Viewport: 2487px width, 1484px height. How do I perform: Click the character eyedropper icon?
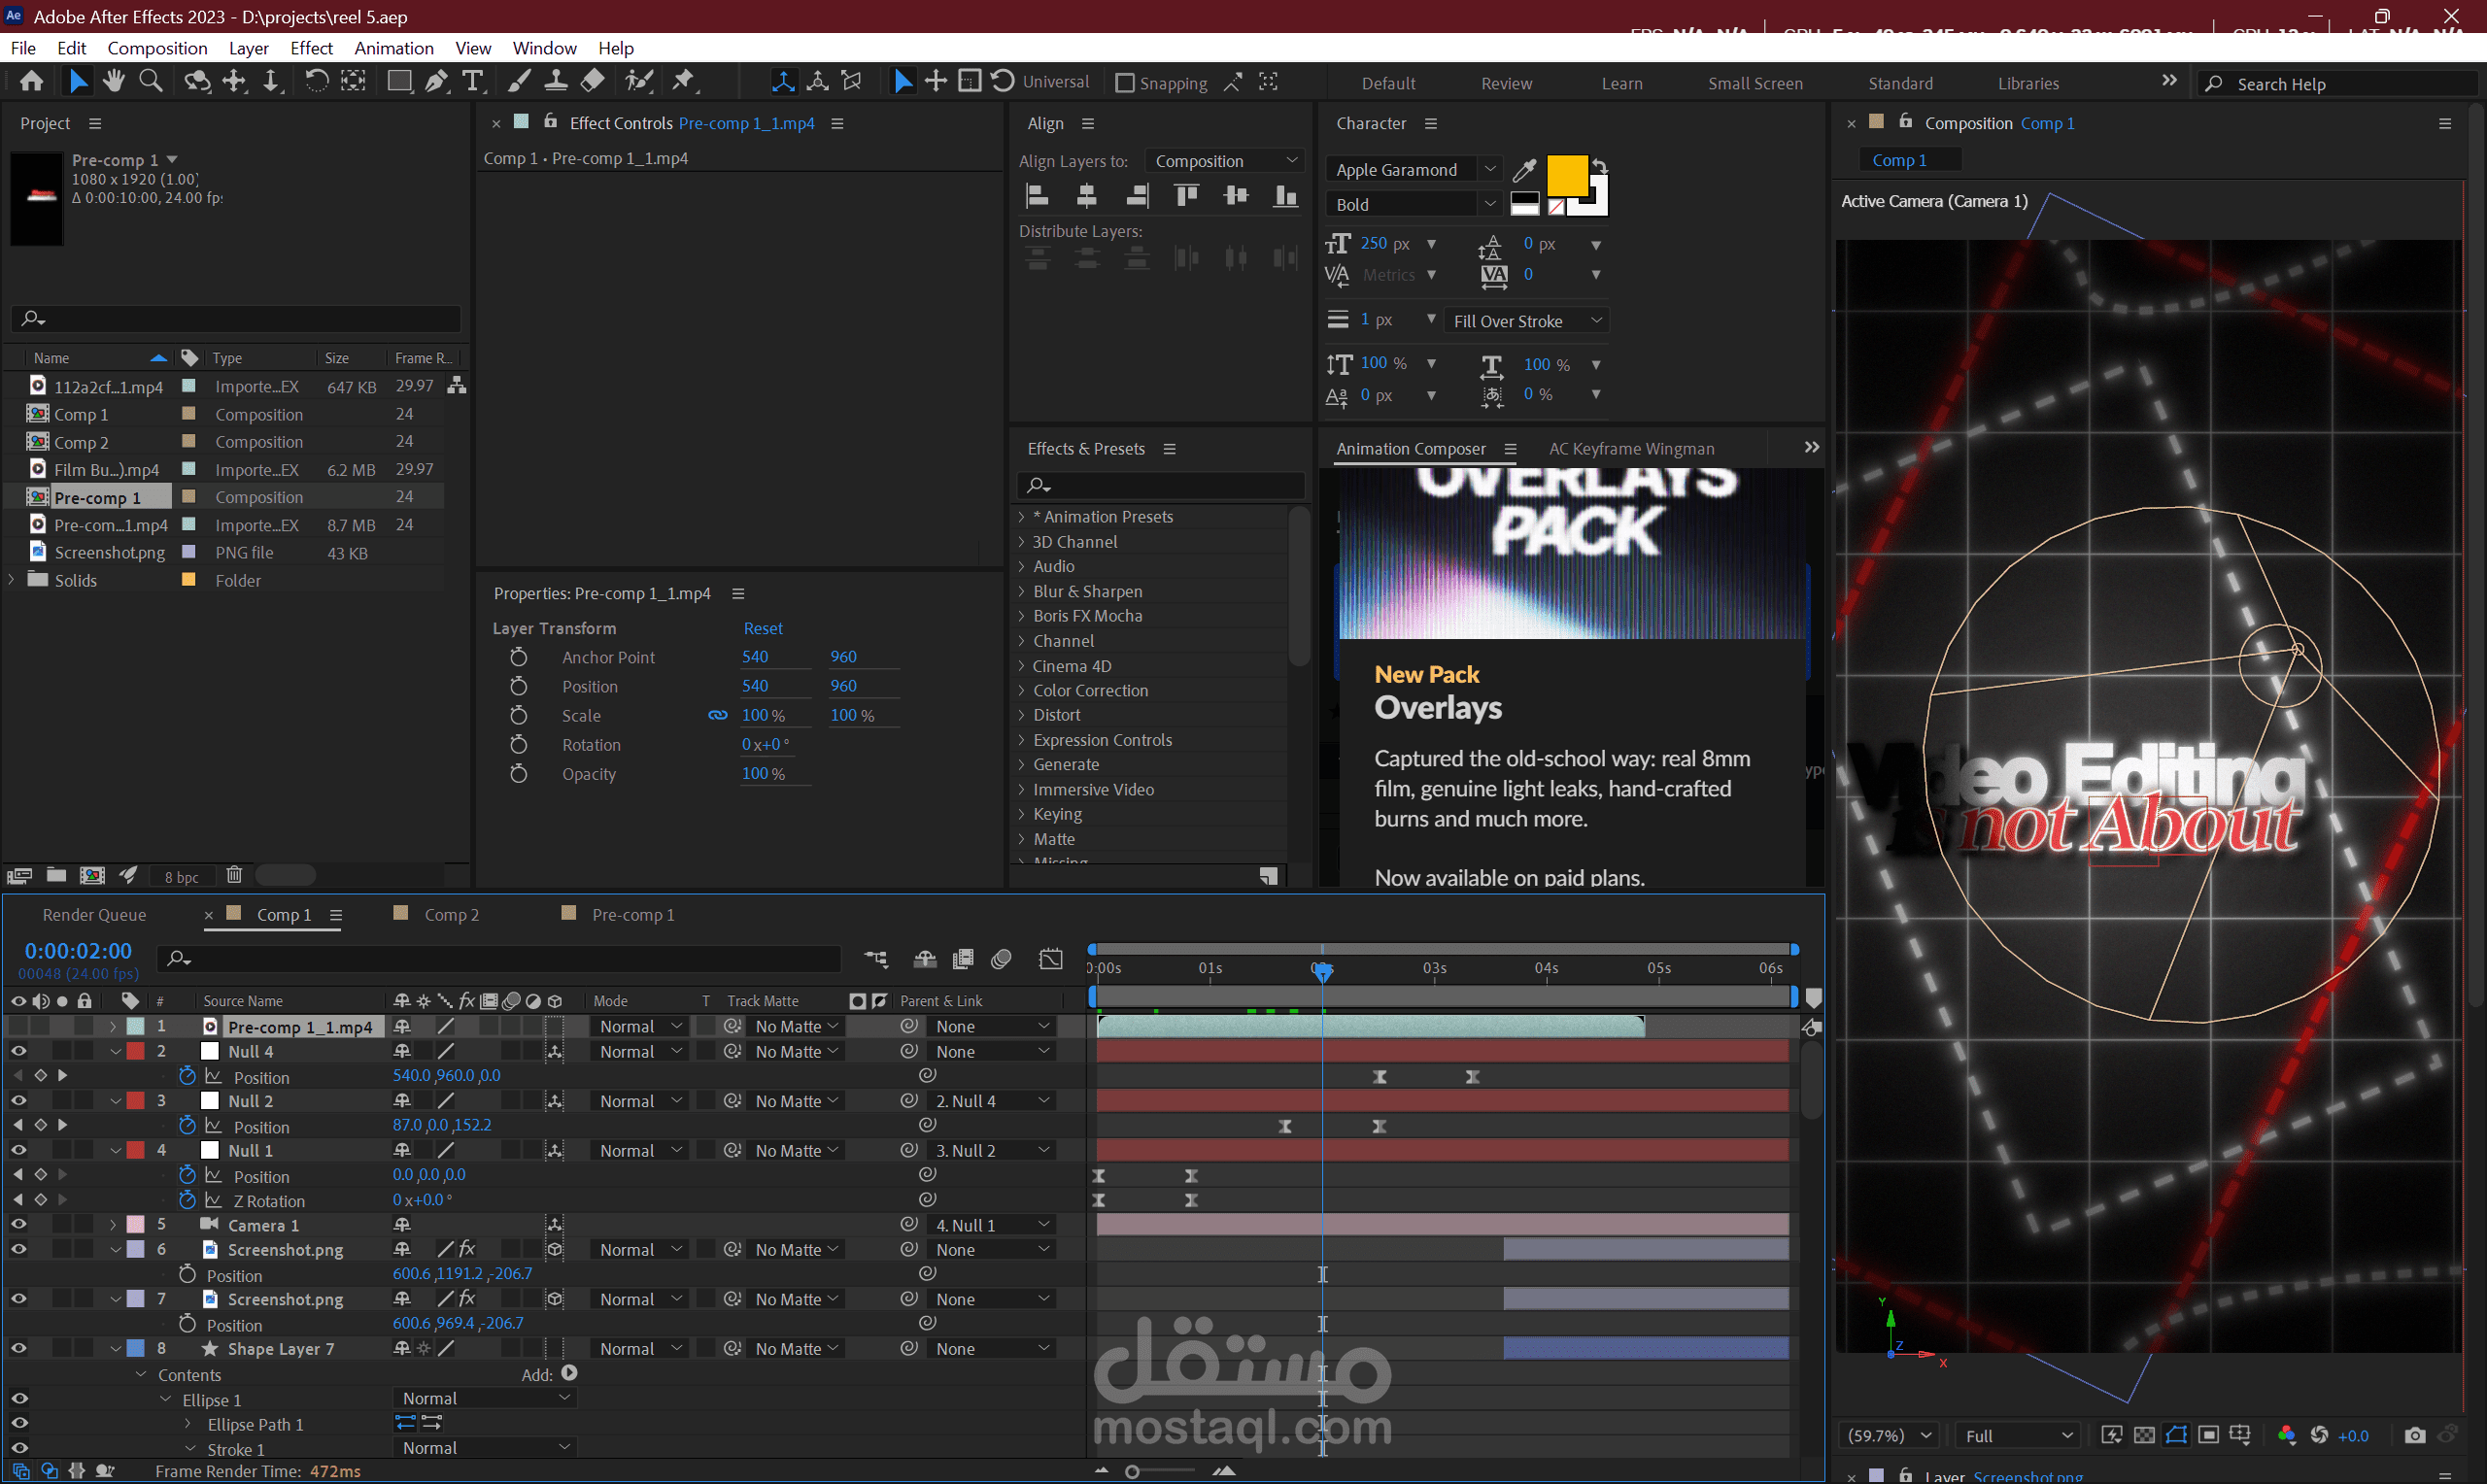[1524, 170]
